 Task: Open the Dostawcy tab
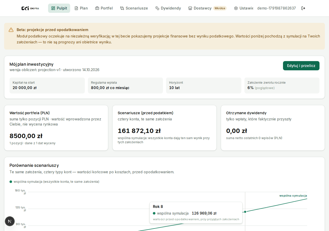(x=207, y=8)
